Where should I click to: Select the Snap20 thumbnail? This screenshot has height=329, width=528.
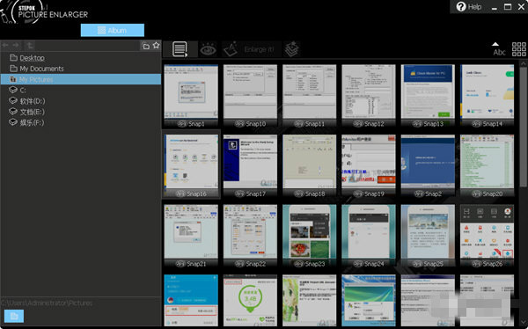coord(488,162)
